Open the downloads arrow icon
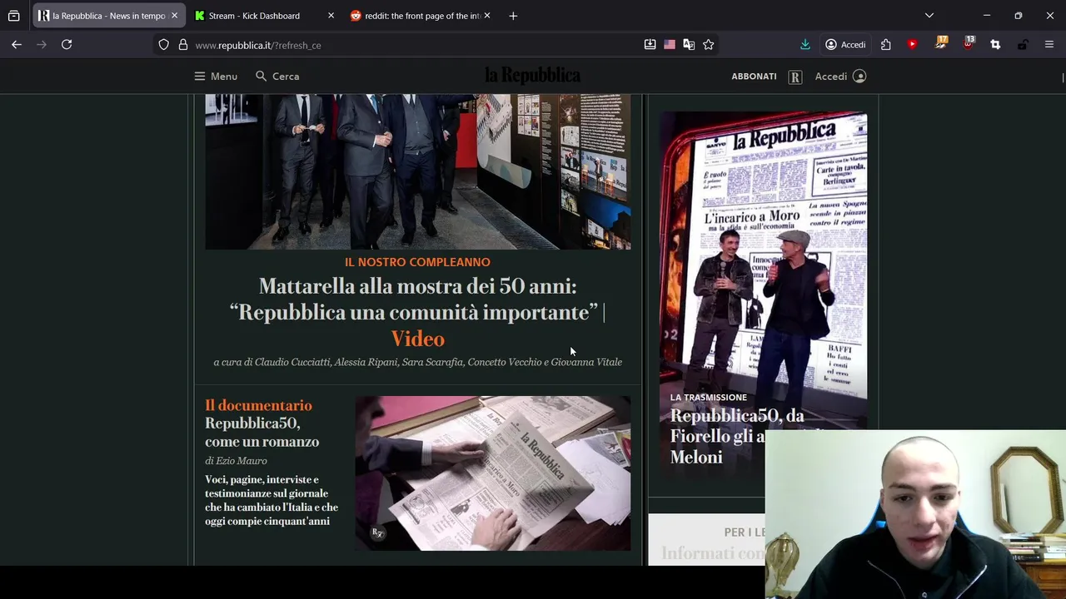The image size is (1066, 599). tap(804, 45)
